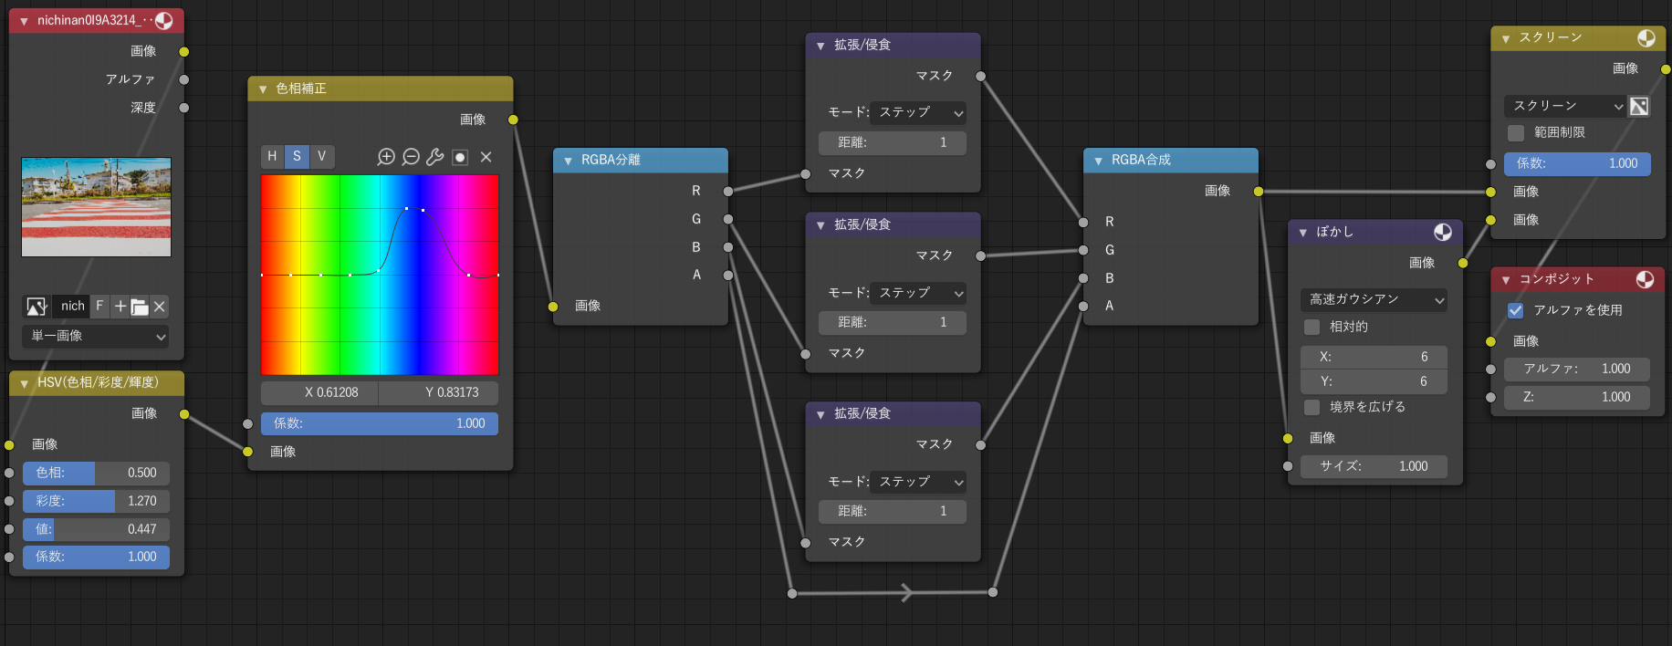Click the 深度 output socket of image node

point(184,108)
